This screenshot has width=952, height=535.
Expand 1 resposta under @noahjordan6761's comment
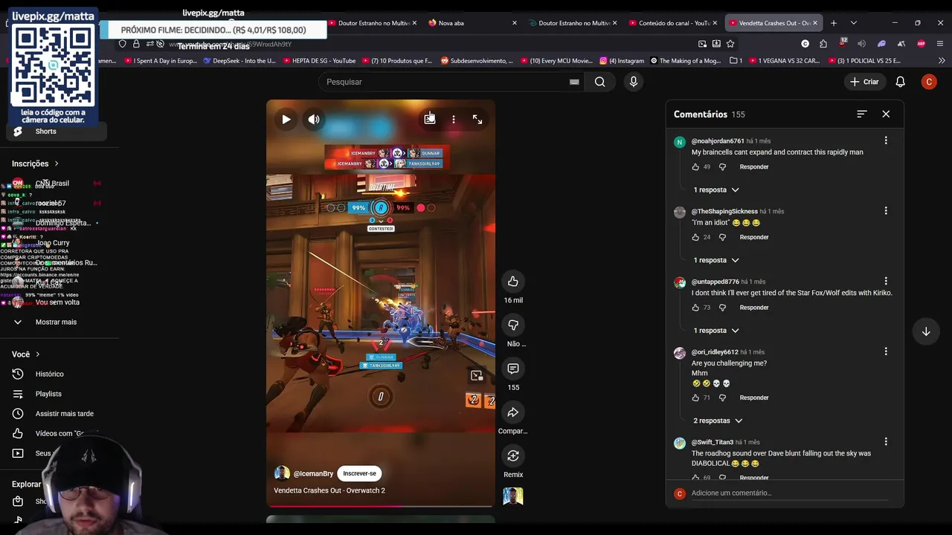pos(716,189)
